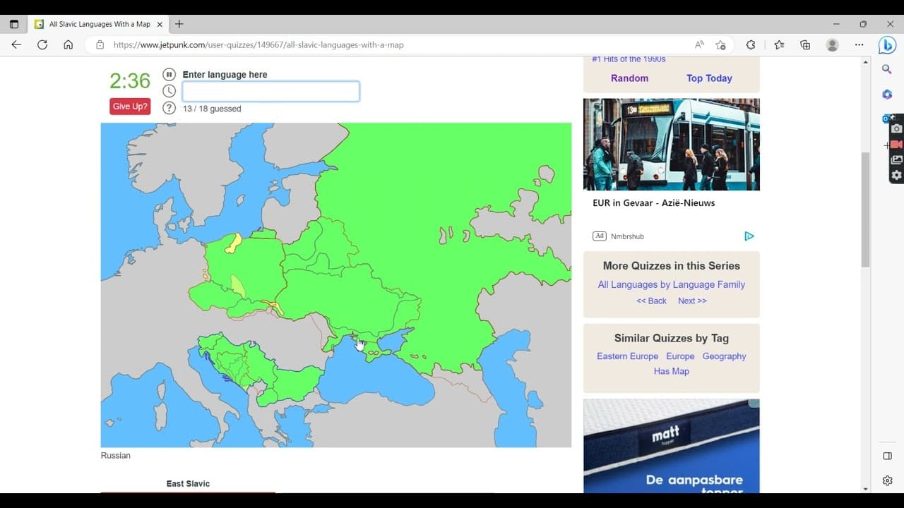Open the Top Today link
The width and height of the screenshot is (904, 508).
point(709,78)
